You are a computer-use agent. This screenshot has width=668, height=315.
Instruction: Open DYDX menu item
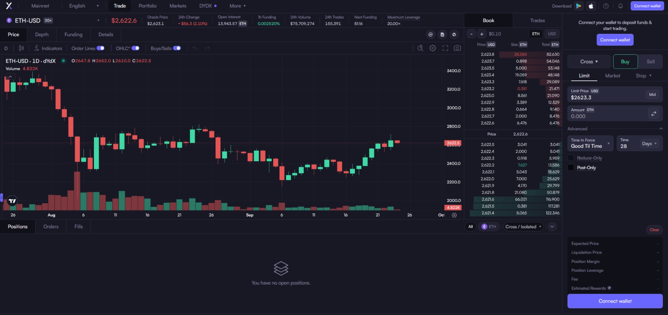pos(208,6)
